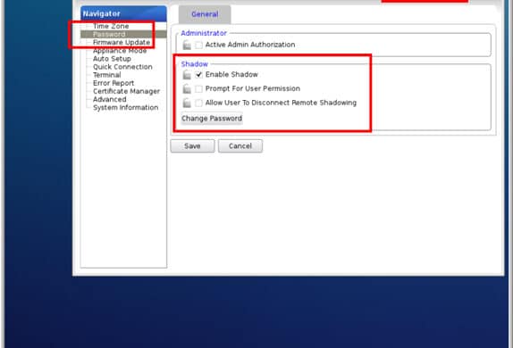513x348 pixels.
Task: Check Allow User To Disconnect Remote Shadowing
Action: click(x=198, y=103)
